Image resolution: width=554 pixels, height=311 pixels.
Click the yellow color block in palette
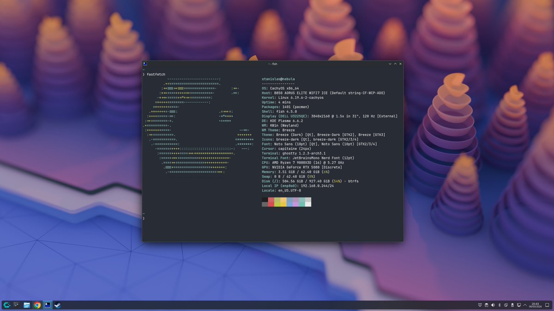(283, 202)
